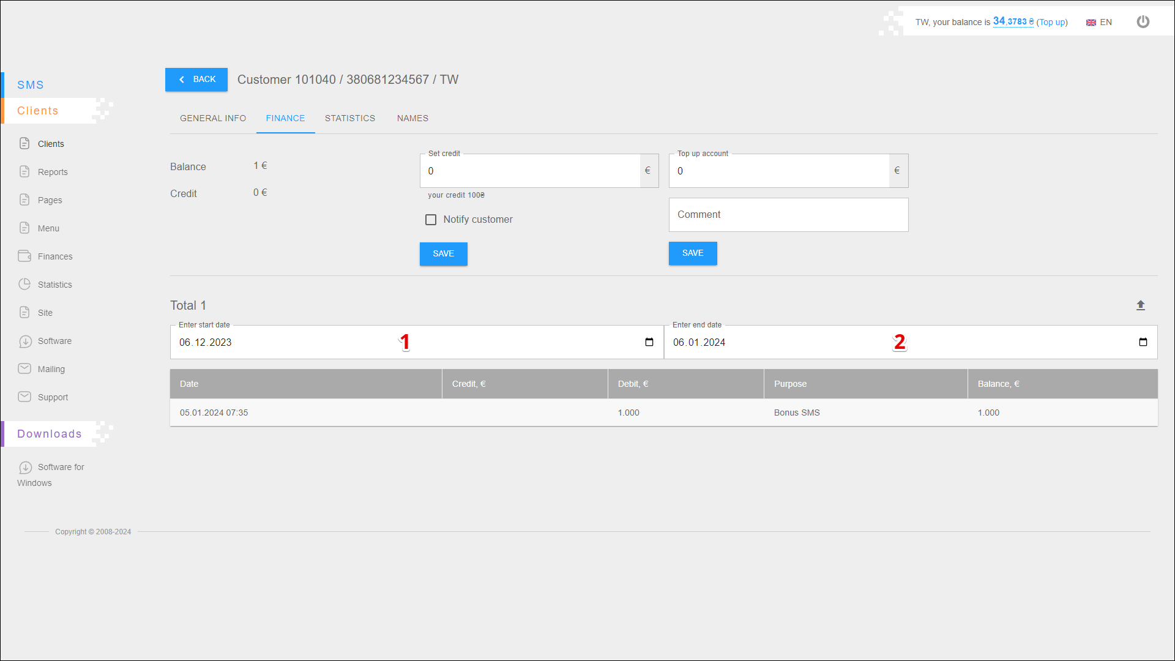
Task: Open the end date calendar picker
Action: click(1143, 342)
